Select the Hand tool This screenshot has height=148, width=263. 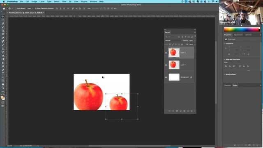click(x=3, y=84)
